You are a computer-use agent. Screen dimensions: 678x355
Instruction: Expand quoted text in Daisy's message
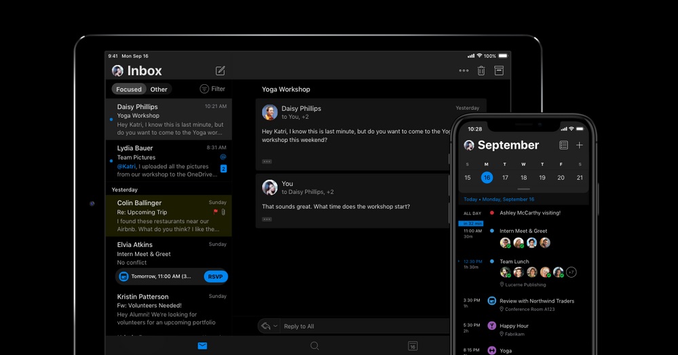(x=267, y=162)
